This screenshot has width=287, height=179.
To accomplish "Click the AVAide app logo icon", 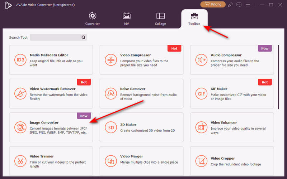I will (x=8, y=5).
